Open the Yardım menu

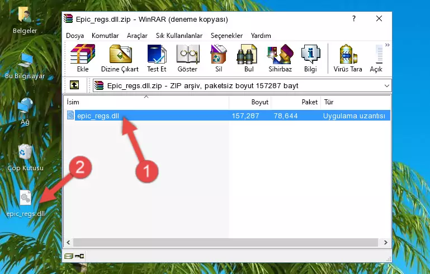[x=261, y=36]
